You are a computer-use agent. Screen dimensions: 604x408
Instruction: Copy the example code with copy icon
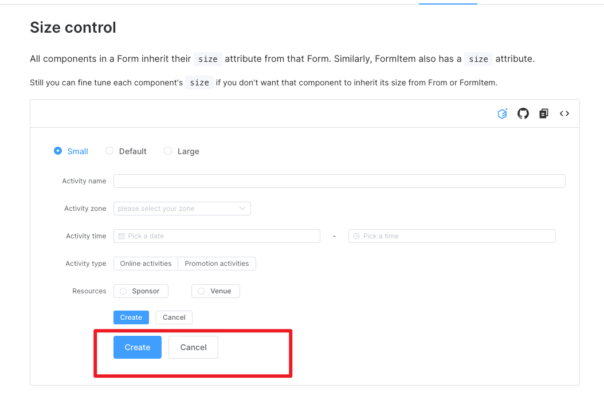544,113
